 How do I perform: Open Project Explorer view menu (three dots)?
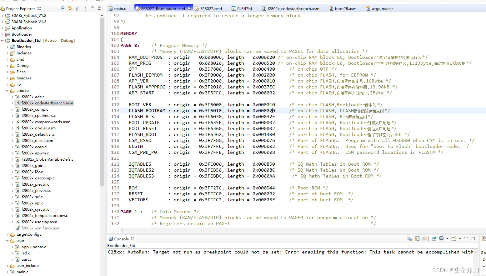[85, 8]
